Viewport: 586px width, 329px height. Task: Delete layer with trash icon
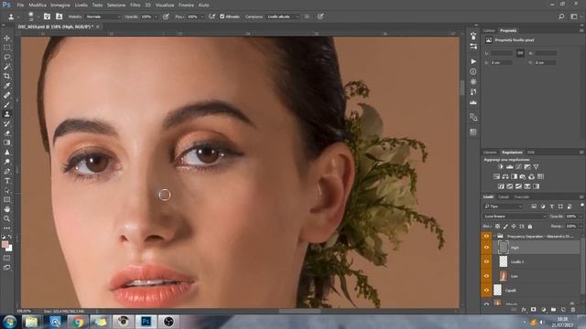(x=573, y=310)
